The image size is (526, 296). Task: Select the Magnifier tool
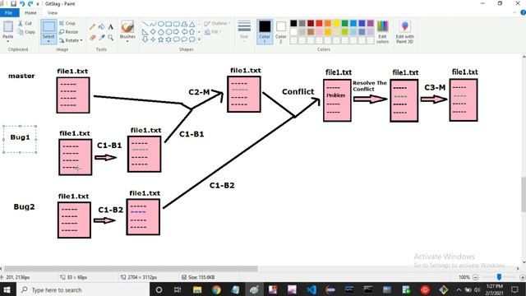pyautogui.click(x=110, y=38)
